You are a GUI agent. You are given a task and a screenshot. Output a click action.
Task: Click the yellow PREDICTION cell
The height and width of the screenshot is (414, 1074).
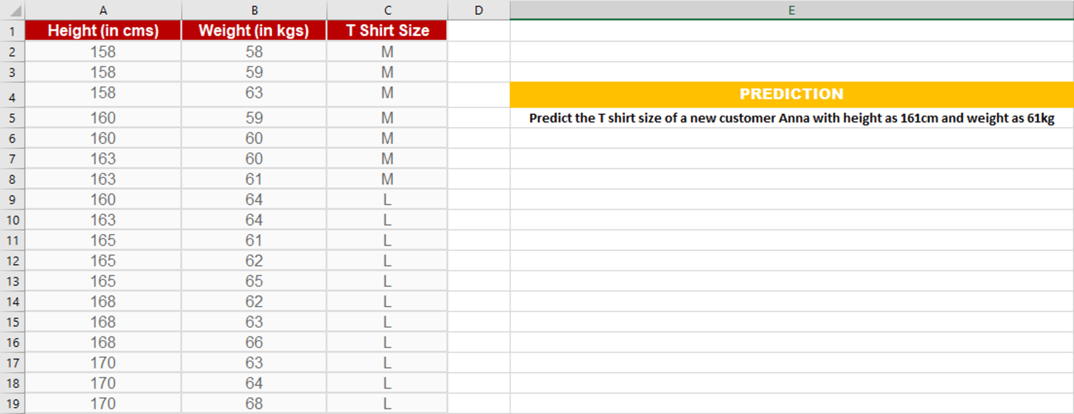[x=791, y=94]
